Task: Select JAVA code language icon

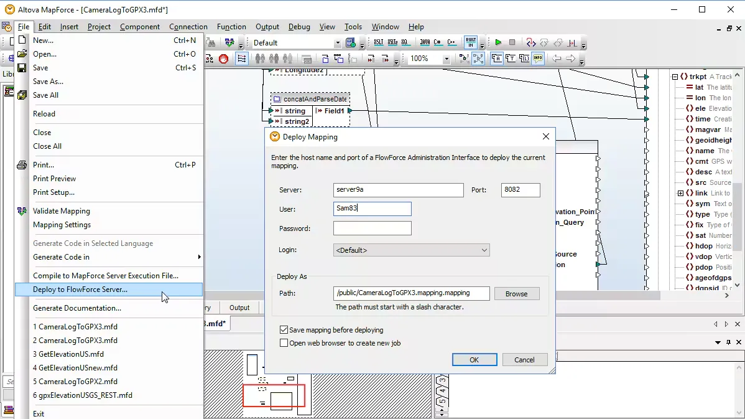Action: [x=425, y=42]
